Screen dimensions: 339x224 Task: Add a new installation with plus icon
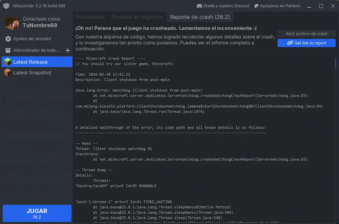pyautogui.click(x=68, y=50)
